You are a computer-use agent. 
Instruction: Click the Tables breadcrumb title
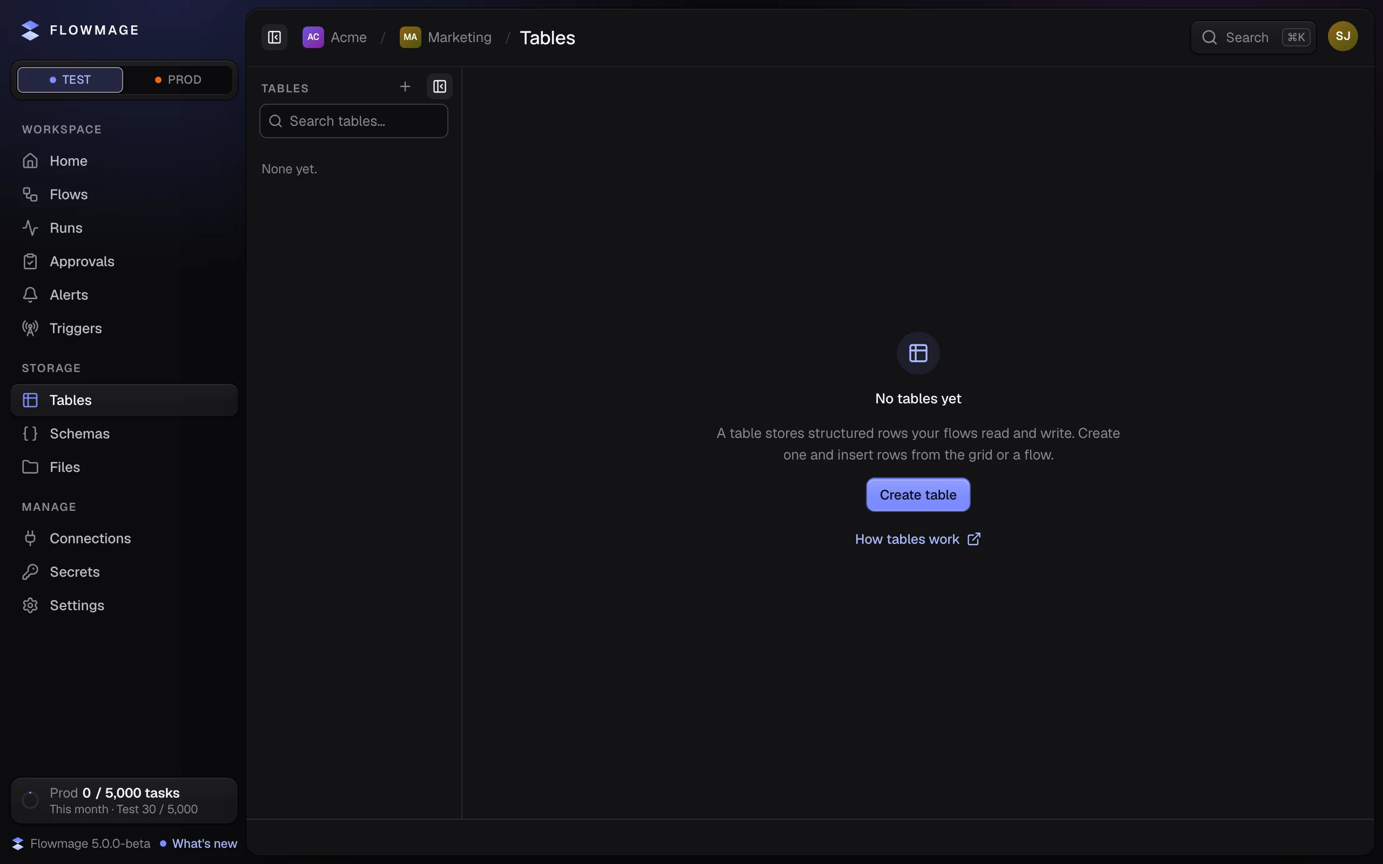coord(547,38)
